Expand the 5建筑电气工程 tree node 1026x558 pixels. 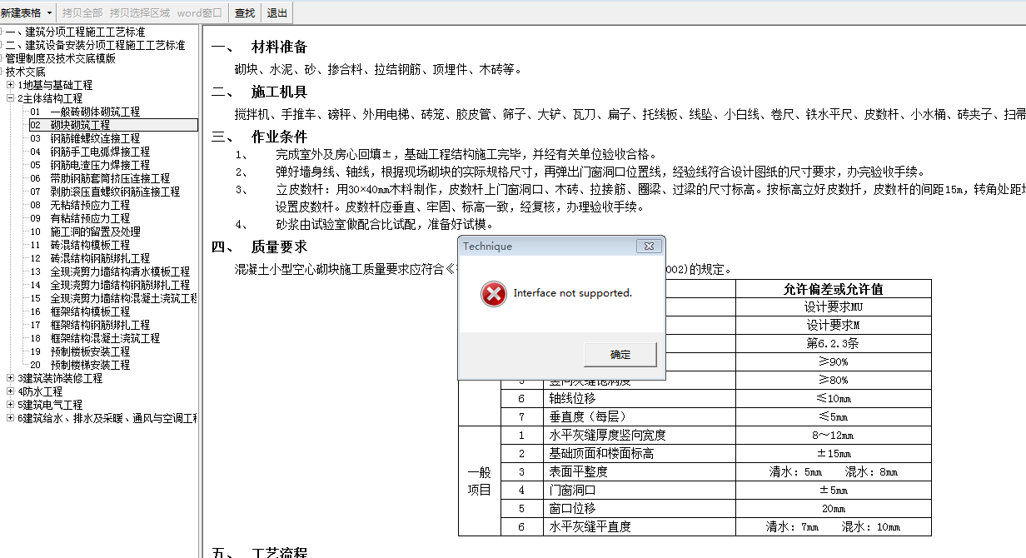pyautogui.click(x=10, y=405)
